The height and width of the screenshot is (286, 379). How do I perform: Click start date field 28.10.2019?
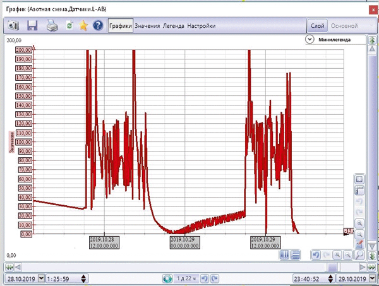(x=21, y=279)
